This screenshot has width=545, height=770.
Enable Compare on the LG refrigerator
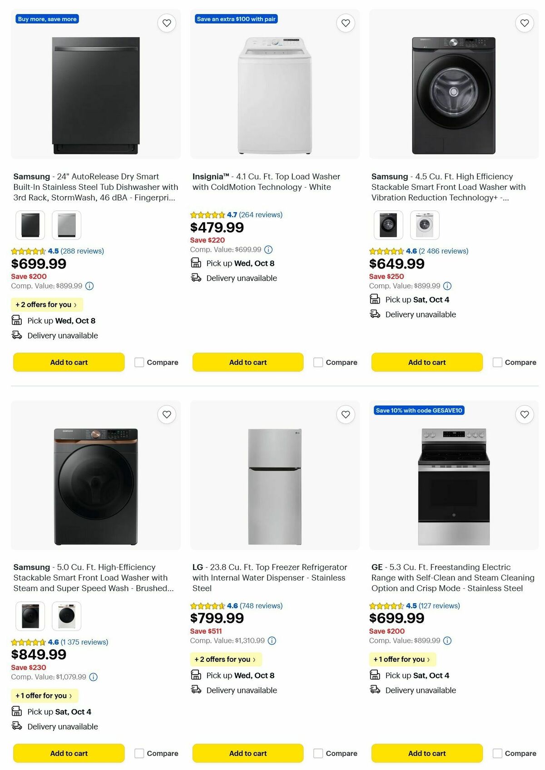[x=317, y=753]
